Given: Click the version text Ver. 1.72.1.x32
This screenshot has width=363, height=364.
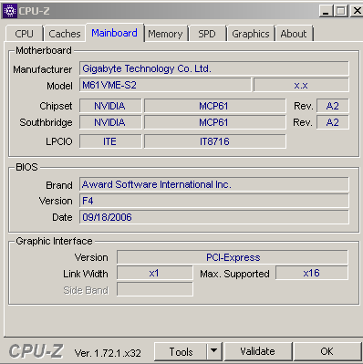Looking at the screenshot, I should (x=108, y=353).
